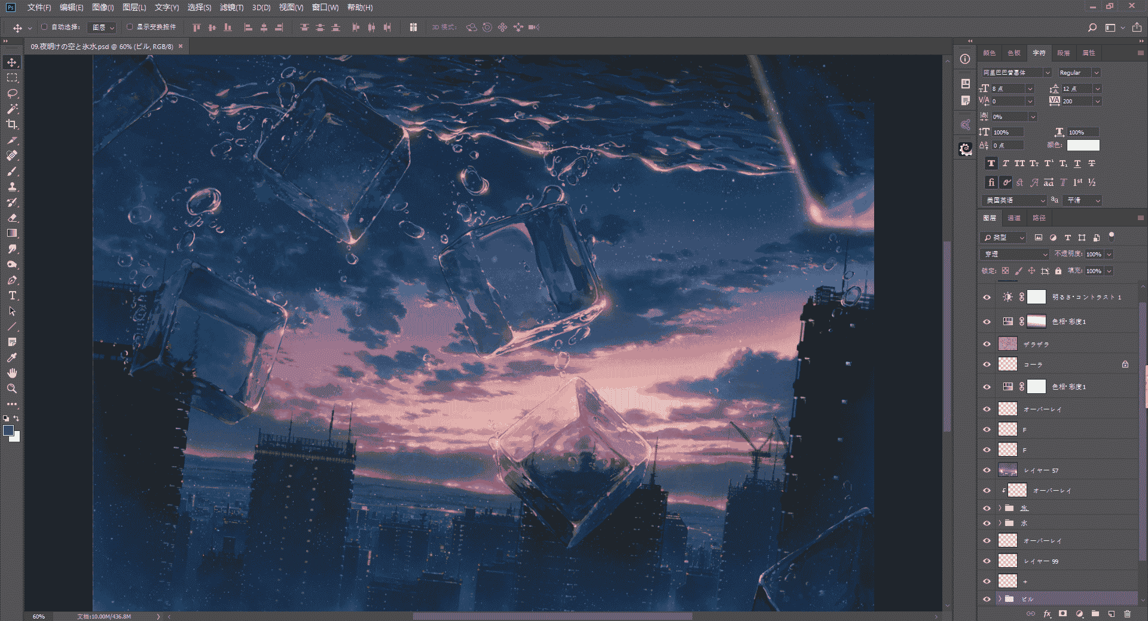Screen dimensions: 1148x621
Task: Open the search icon in options bar
Action: (1092, 27)
